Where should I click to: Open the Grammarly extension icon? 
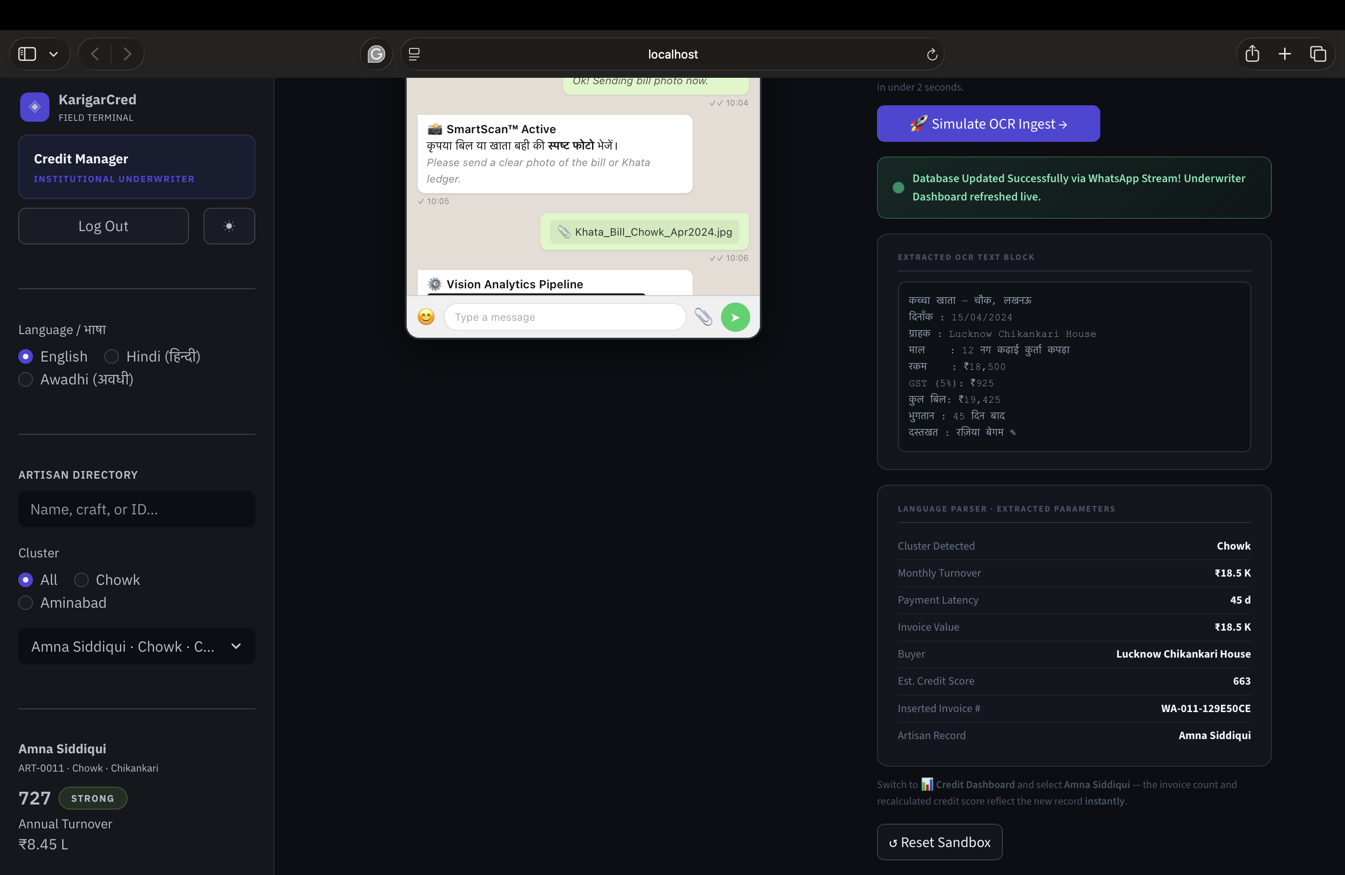point(377,54)
